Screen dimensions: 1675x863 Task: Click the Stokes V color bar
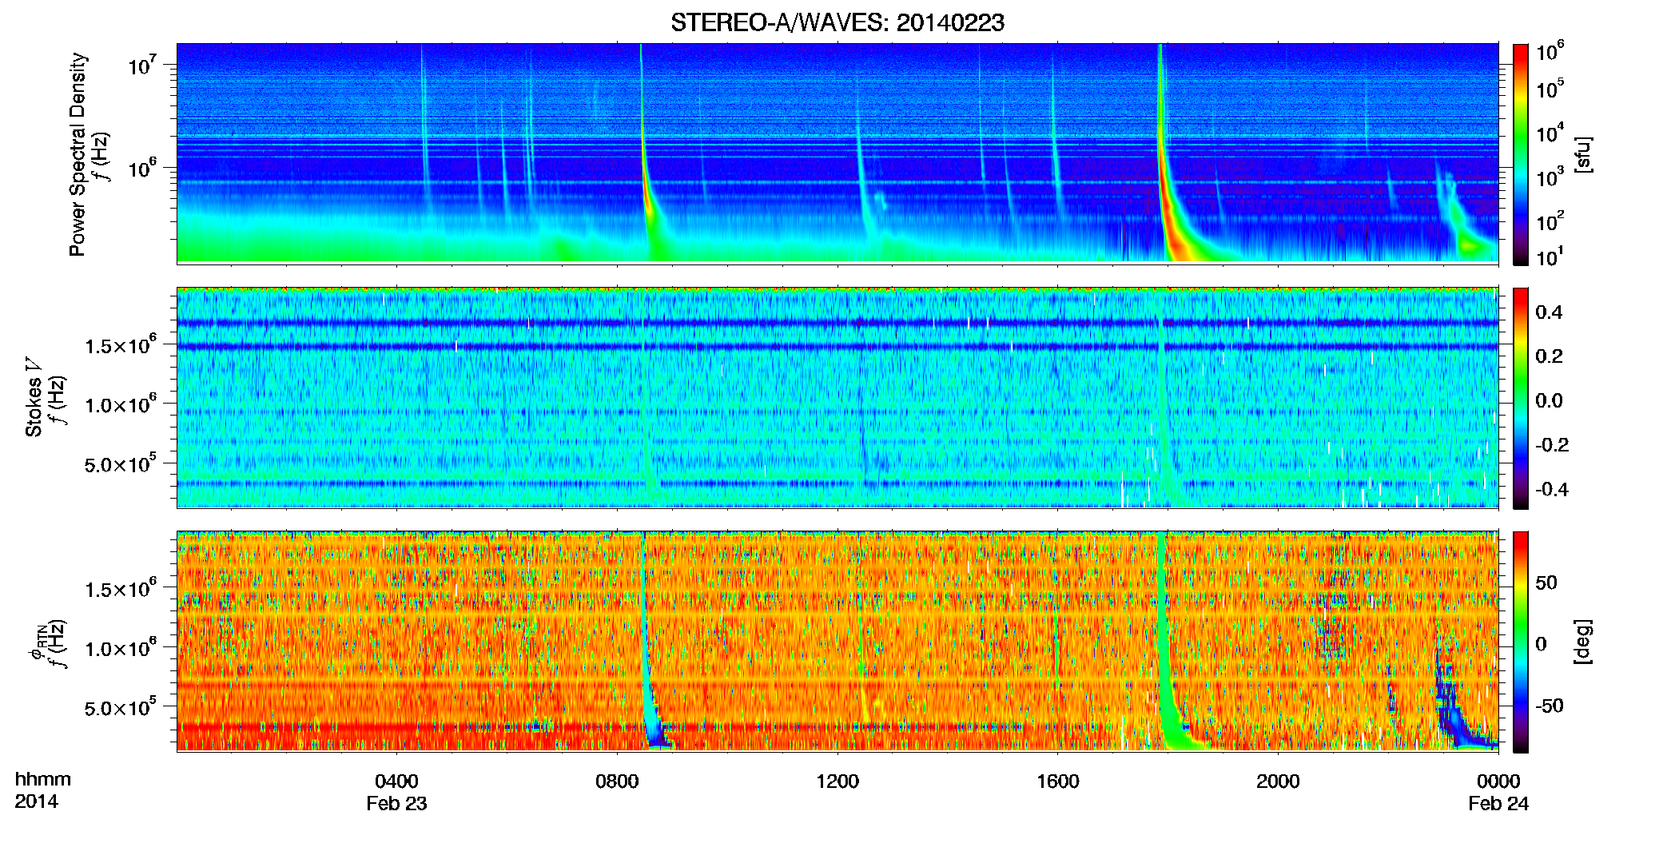pos(1521,398)
